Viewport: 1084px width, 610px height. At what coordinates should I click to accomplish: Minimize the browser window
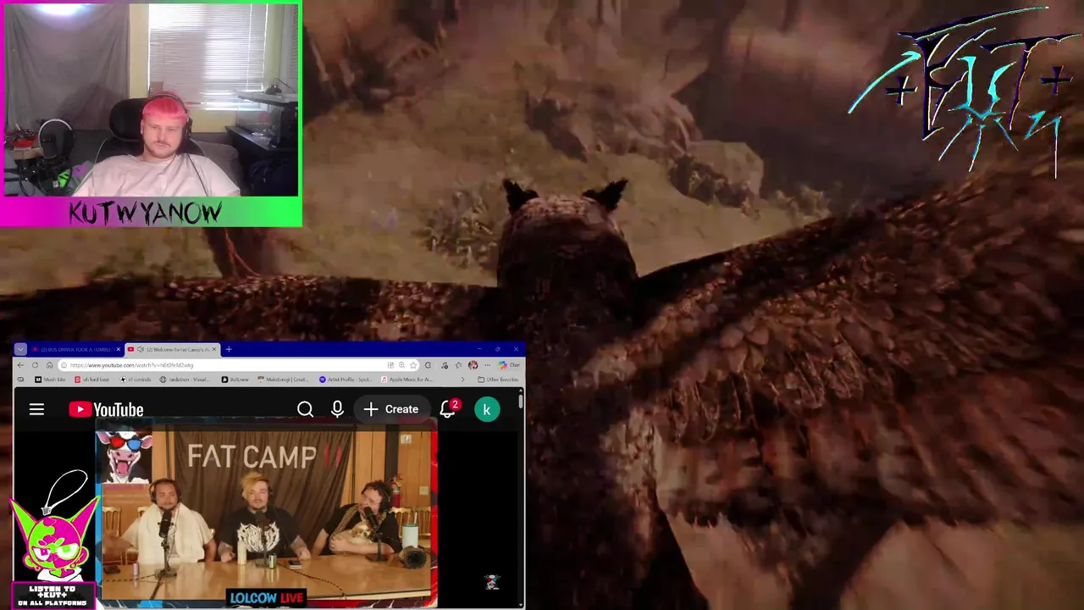tap(479, 349)
